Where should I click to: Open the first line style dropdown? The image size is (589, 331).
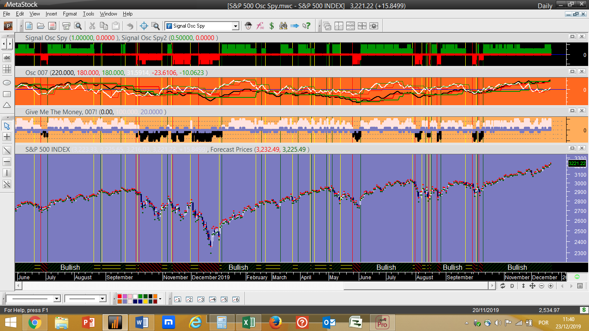click(56, 299)
